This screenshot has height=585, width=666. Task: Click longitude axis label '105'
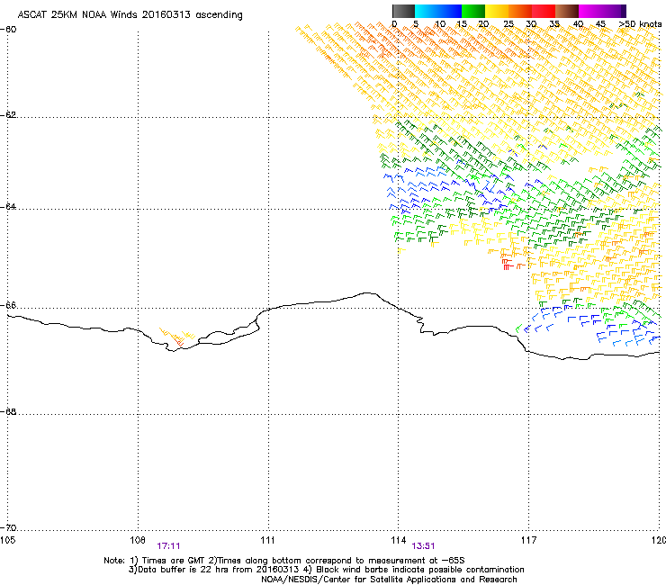tap(8, 540)
